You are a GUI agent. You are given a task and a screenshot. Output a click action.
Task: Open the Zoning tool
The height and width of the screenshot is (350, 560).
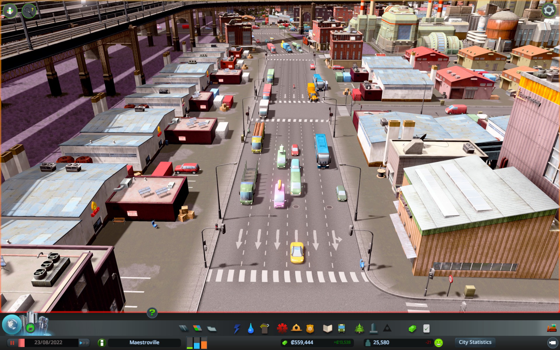[197, 328]
